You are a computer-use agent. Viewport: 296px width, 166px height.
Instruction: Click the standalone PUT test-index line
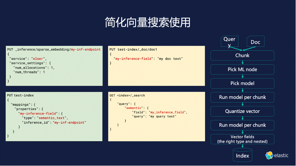pyautogui.click(x=20, y=95)
